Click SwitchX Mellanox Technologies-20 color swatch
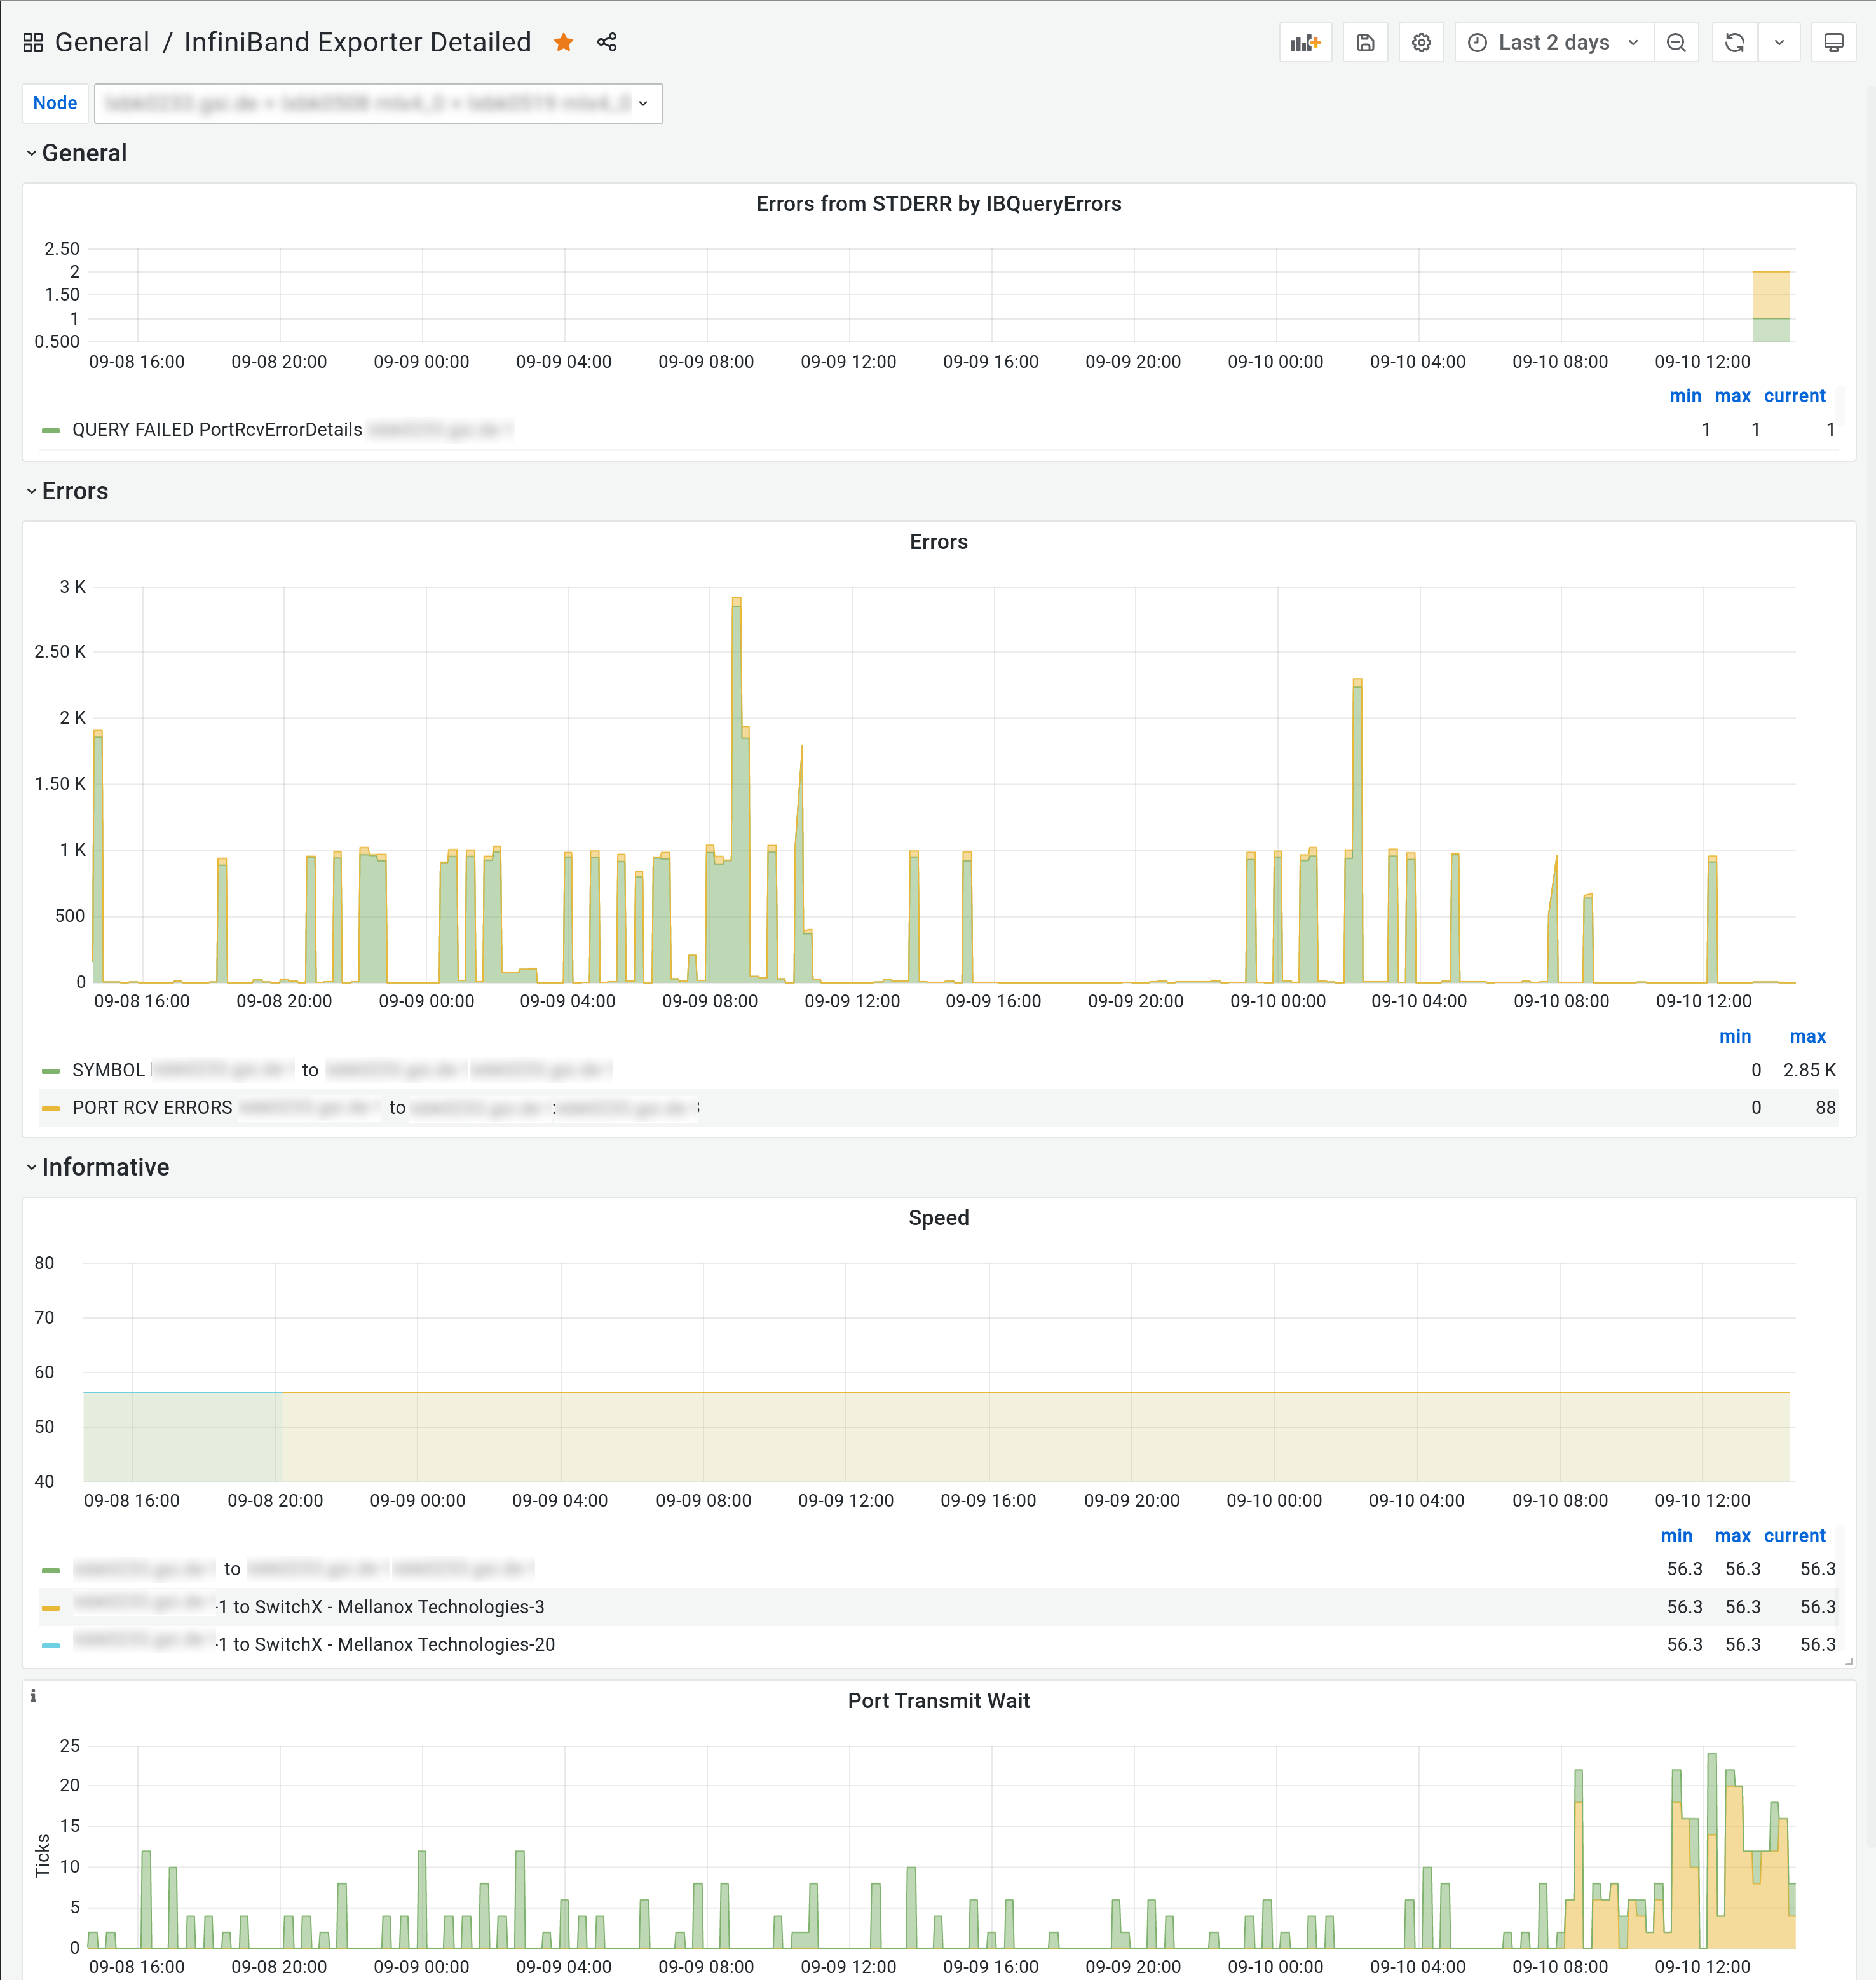Image resolution: width=1876 pixels, height=1980 pixels. (51, 1645)
